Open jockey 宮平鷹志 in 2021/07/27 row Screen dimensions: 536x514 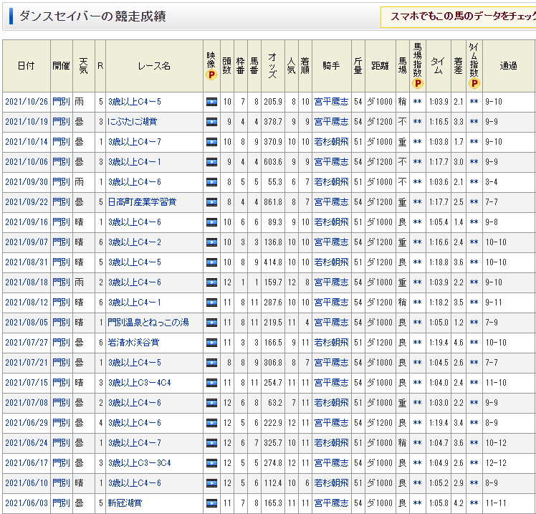(x=331, y=343)
